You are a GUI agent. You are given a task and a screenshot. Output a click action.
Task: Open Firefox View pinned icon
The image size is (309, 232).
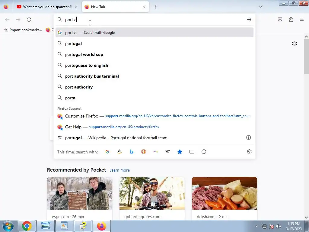pos(6,7)
